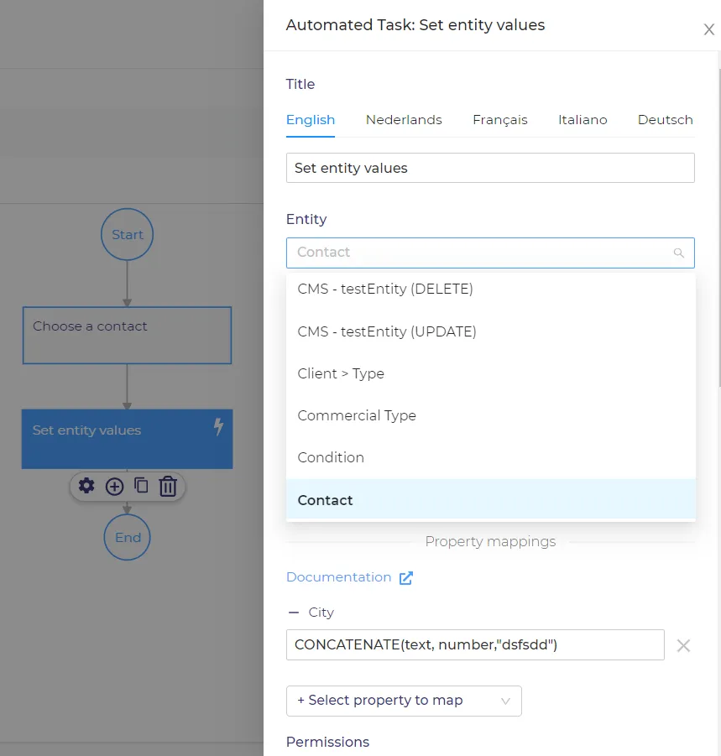Image resolution: width=721 pixels, height=756 pixels.
Task: Select CMS - testEntity (DELETE) option
Action: click(x=490, y=289)
